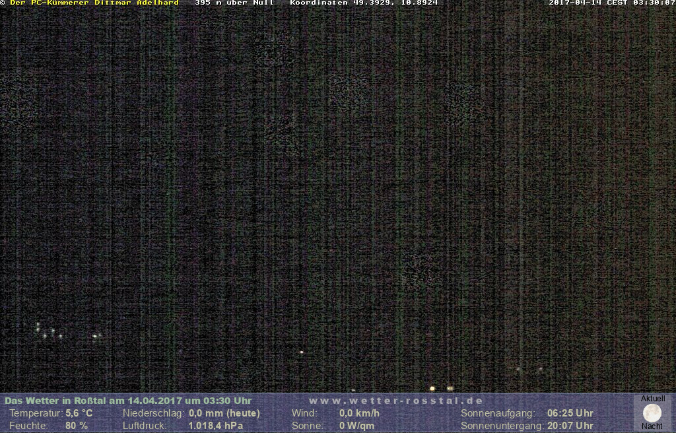Open the www.wetter-rosstal.de link
676x433 pixels.
coord(395,401)
